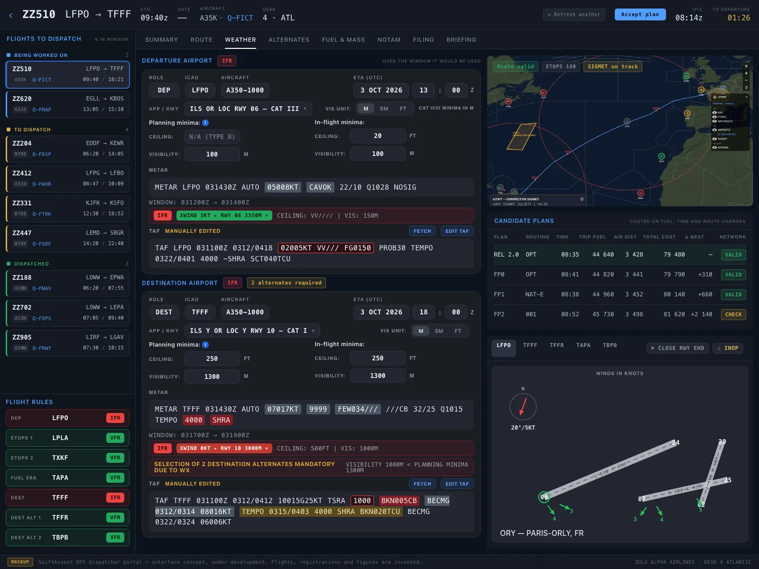Click the Accept plan button
The height and width of the screenshot is (569, 759).
tap(640, 14)
